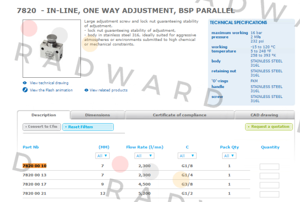Click the Request a quotation button
This screenshot has width=300, height=202.
pyautogui.click(x=269, y=127)
